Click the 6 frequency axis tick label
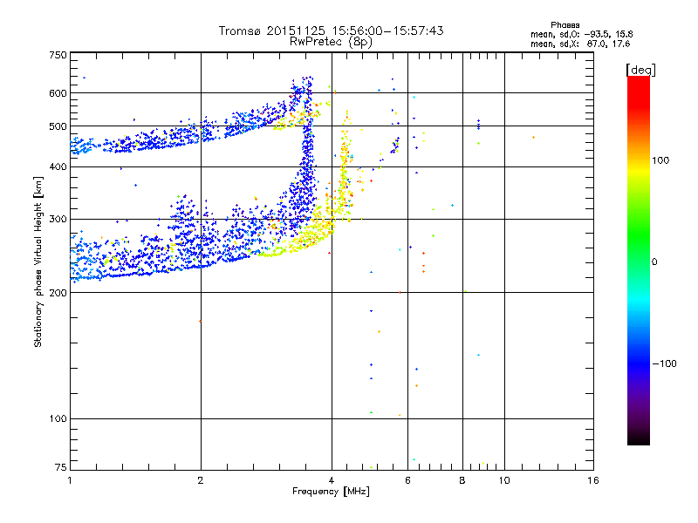This screenshot has width=698, height=523. 407,480
